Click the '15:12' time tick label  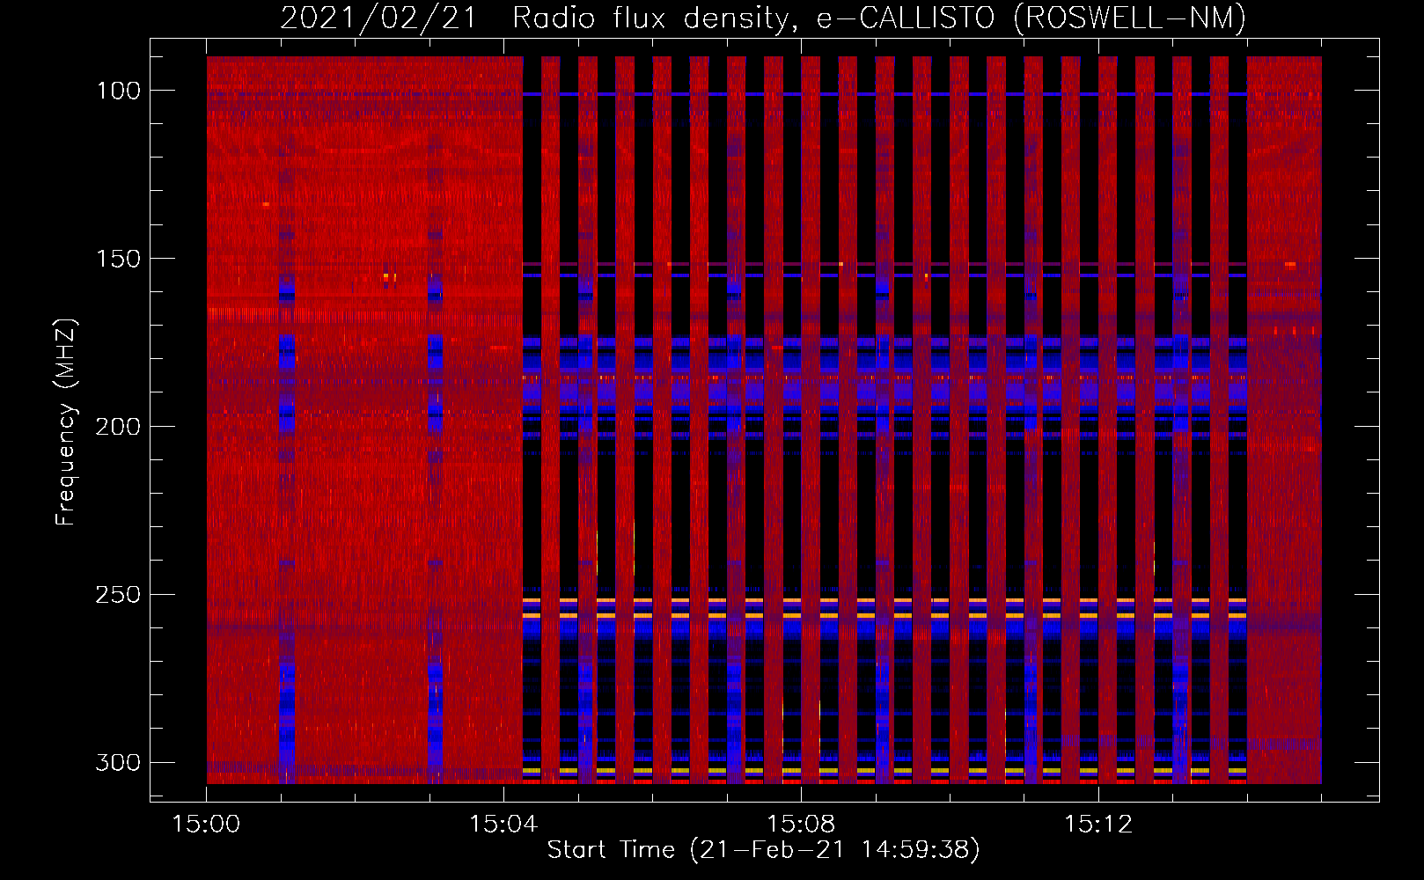1098,825
